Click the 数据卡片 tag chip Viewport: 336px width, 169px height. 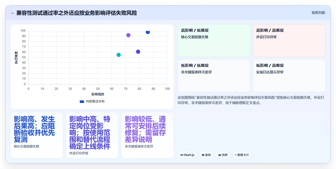(x=242, y=155)
